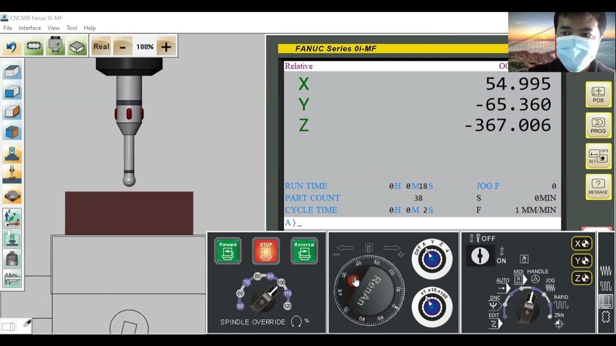Open the Help menu
This screenshot has height=346, width=616.
(90, 28)
